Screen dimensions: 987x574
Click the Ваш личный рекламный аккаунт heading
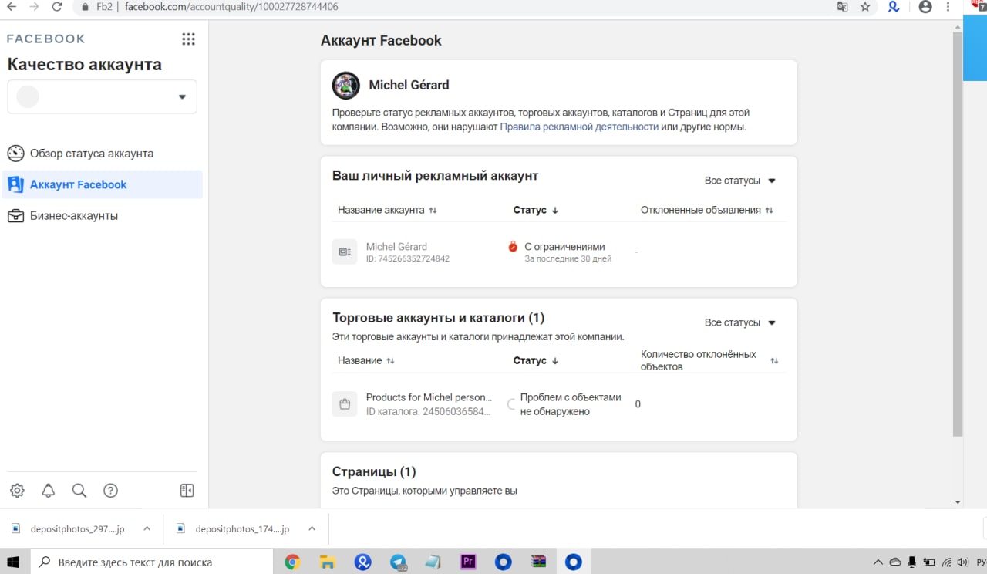click(435, 176)
